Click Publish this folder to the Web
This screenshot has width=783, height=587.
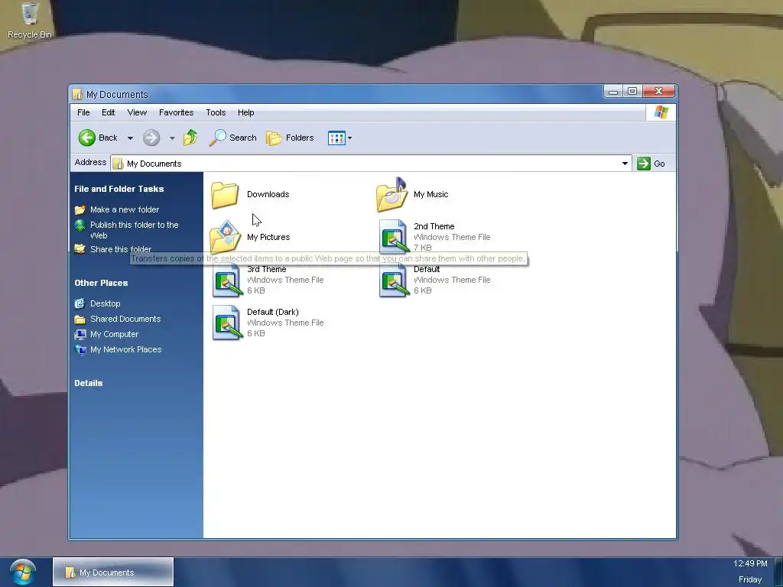pyautogui.click(x=135, y=230)
